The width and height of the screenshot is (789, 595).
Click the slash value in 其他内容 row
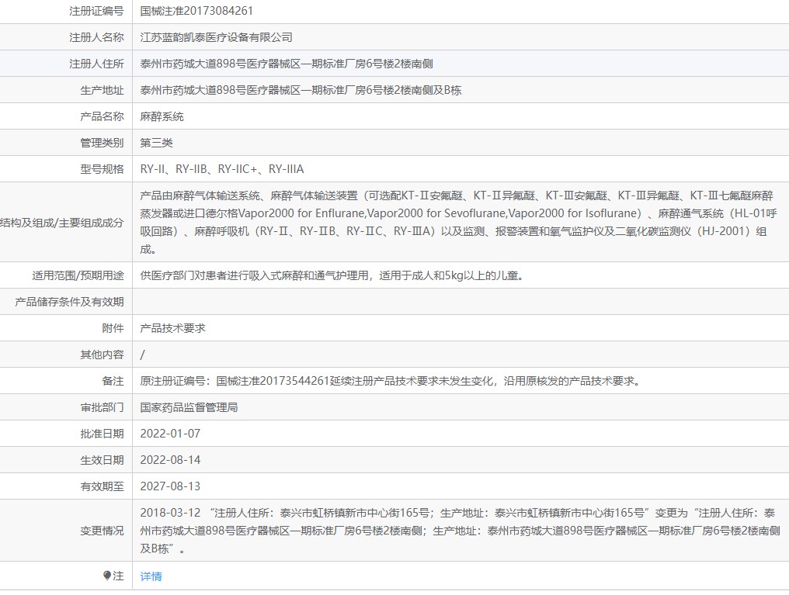click(x=142, y=355)
